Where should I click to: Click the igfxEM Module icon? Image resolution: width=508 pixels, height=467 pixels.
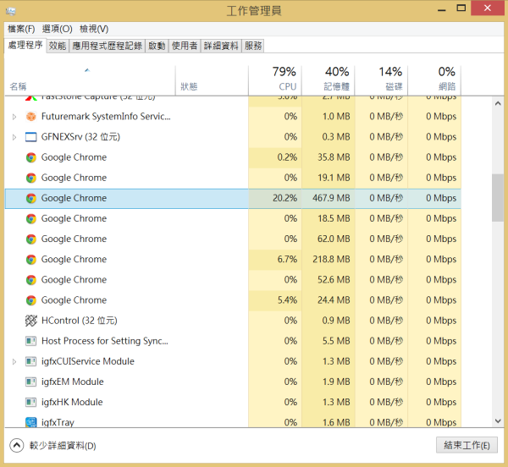tap(30, 382)
